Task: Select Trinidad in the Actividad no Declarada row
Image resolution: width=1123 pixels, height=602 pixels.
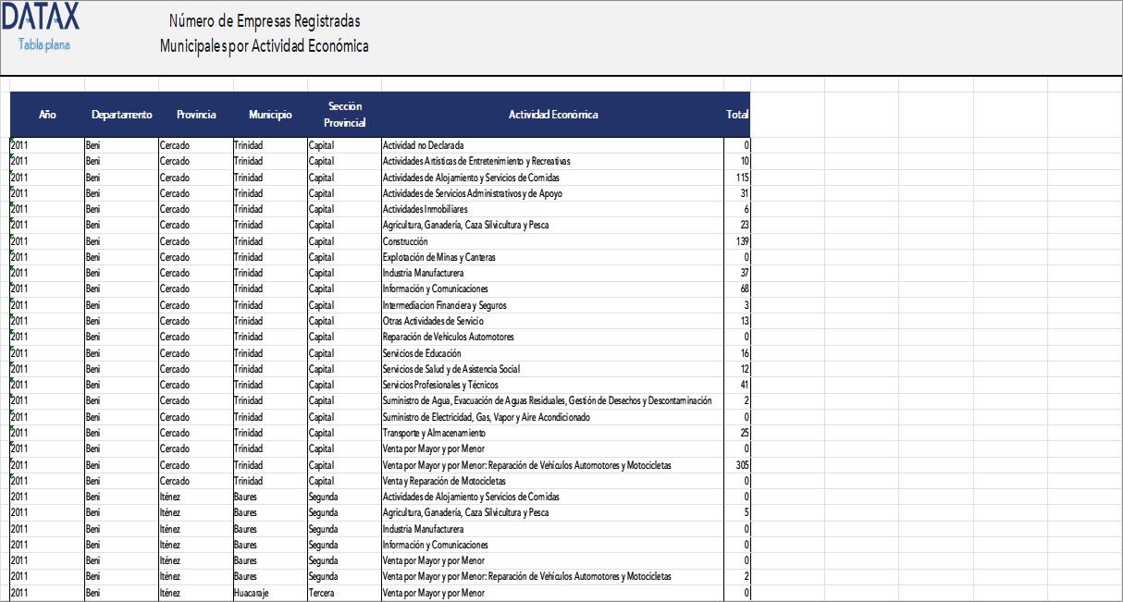Action: pyautogui.click(x=270, y=145)
